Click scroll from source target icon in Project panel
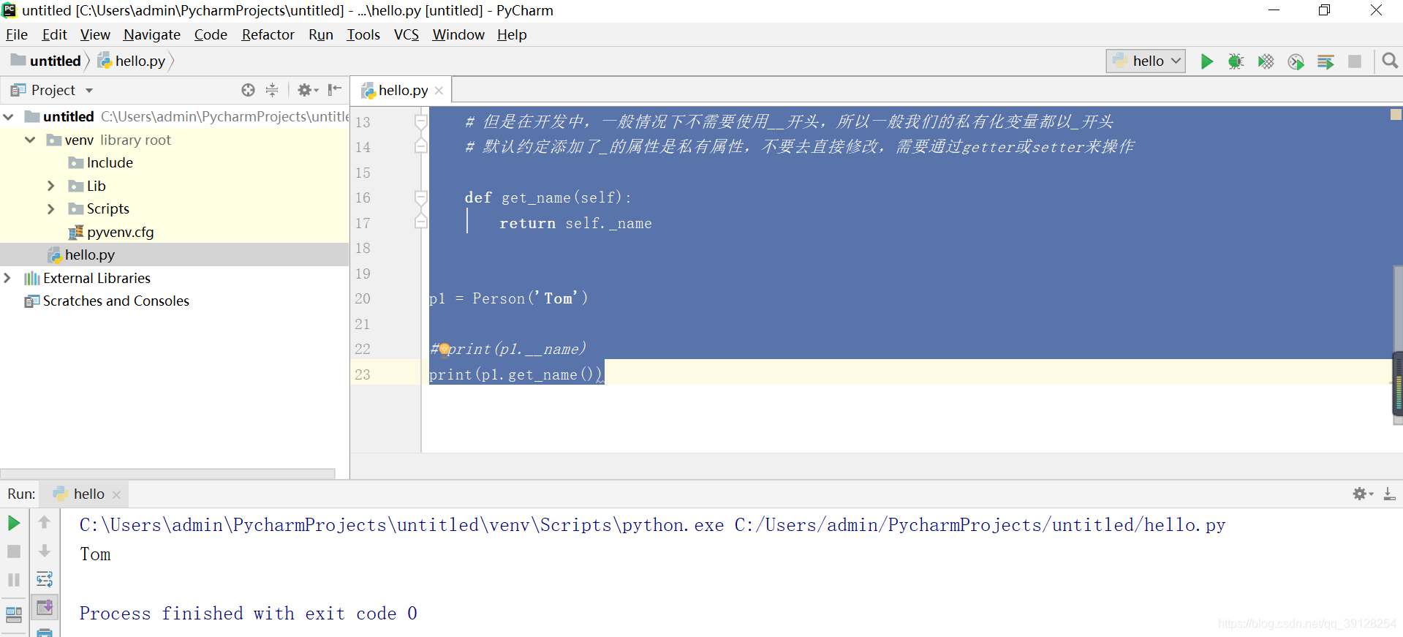The height and width of the screenshot is (637, 1403). click(249, 90)
